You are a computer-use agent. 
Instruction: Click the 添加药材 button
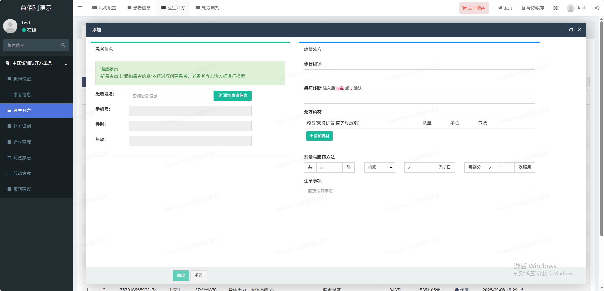319,136
